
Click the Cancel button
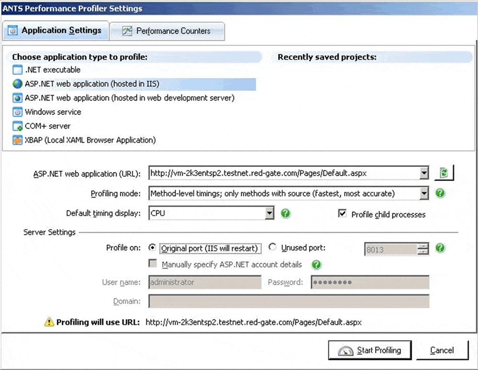(442, 350)
